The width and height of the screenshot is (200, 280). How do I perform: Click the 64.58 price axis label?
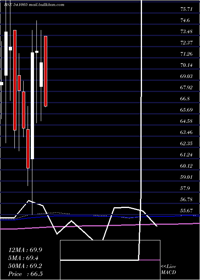186,121
